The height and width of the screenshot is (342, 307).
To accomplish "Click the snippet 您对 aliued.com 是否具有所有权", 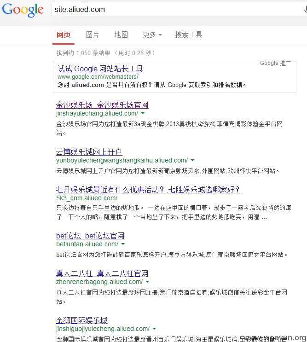I will click(x=152, y=85).
